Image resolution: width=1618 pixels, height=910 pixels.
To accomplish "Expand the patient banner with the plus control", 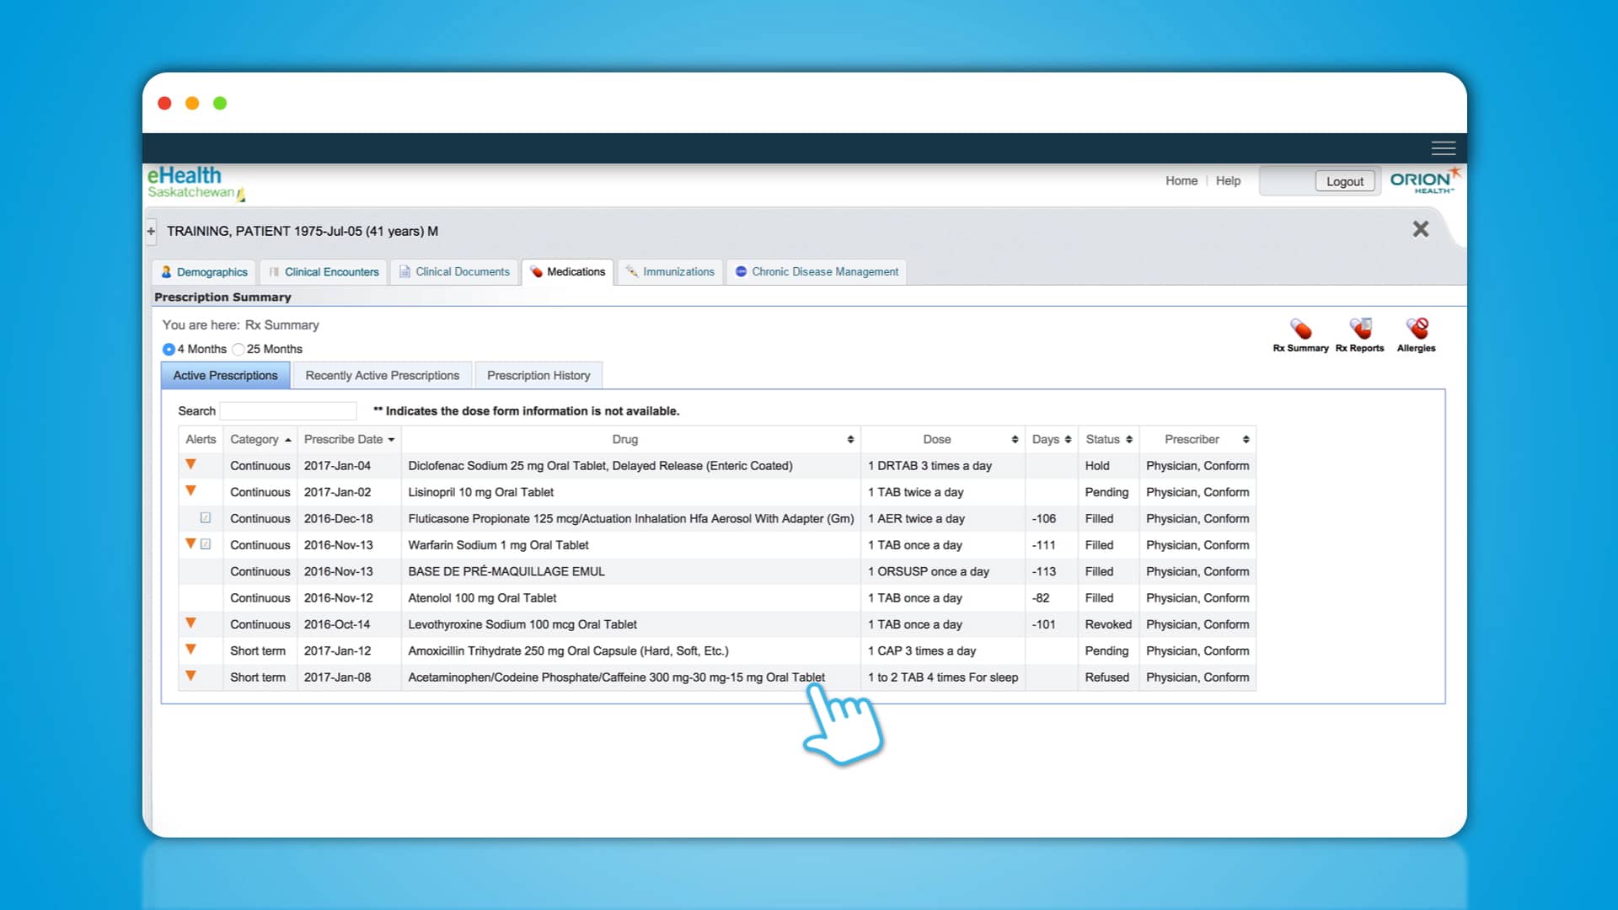I will click(151, 230).
